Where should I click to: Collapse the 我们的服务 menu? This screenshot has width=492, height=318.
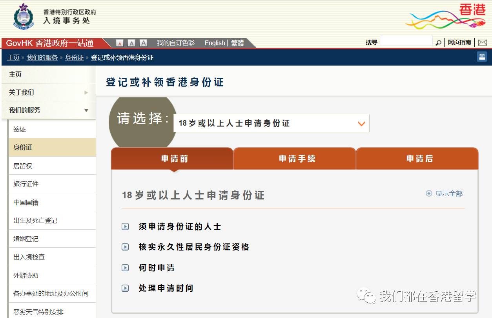[x=86, y=110]
